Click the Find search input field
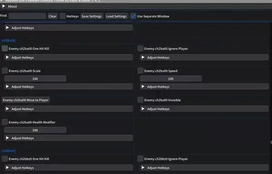Image resolution: width=272 pixels, height=174 pixels. tap(27, 16)
